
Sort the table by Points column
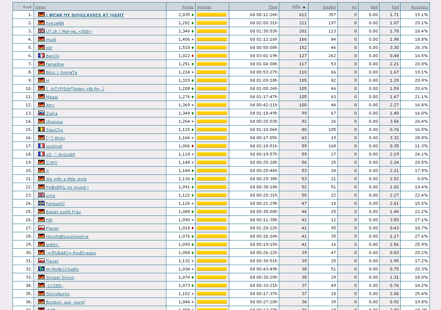coord(188,7)
